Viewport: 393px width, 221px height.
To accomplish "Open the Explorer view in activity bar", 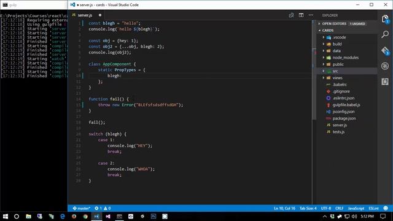I will tap(385, 19).
